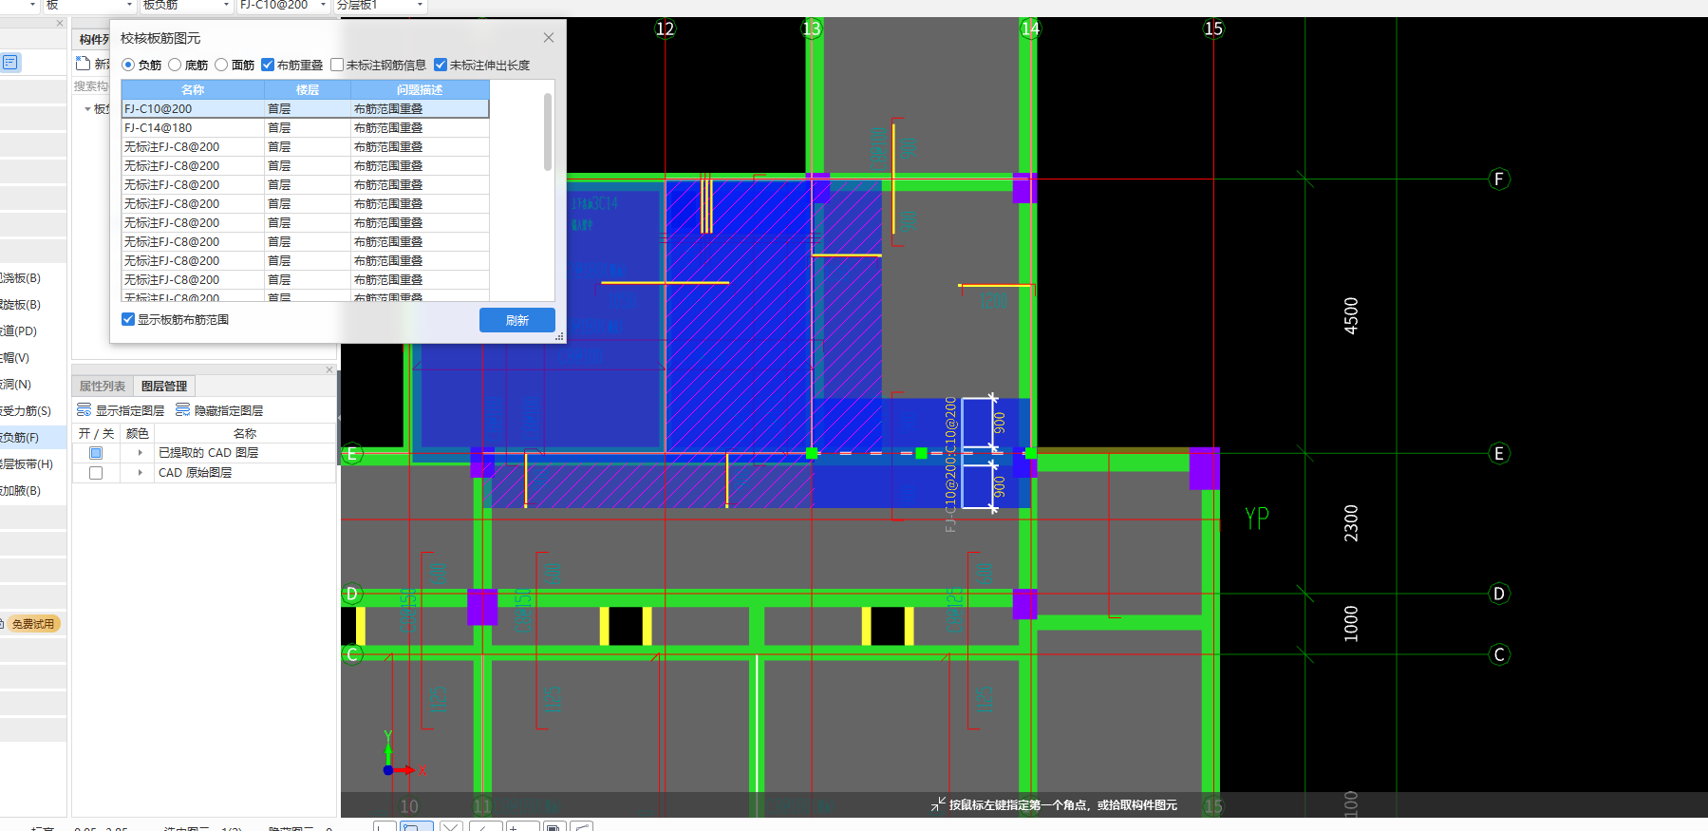Expand the CAD 原始图层 row arrow

pos(140,473)
